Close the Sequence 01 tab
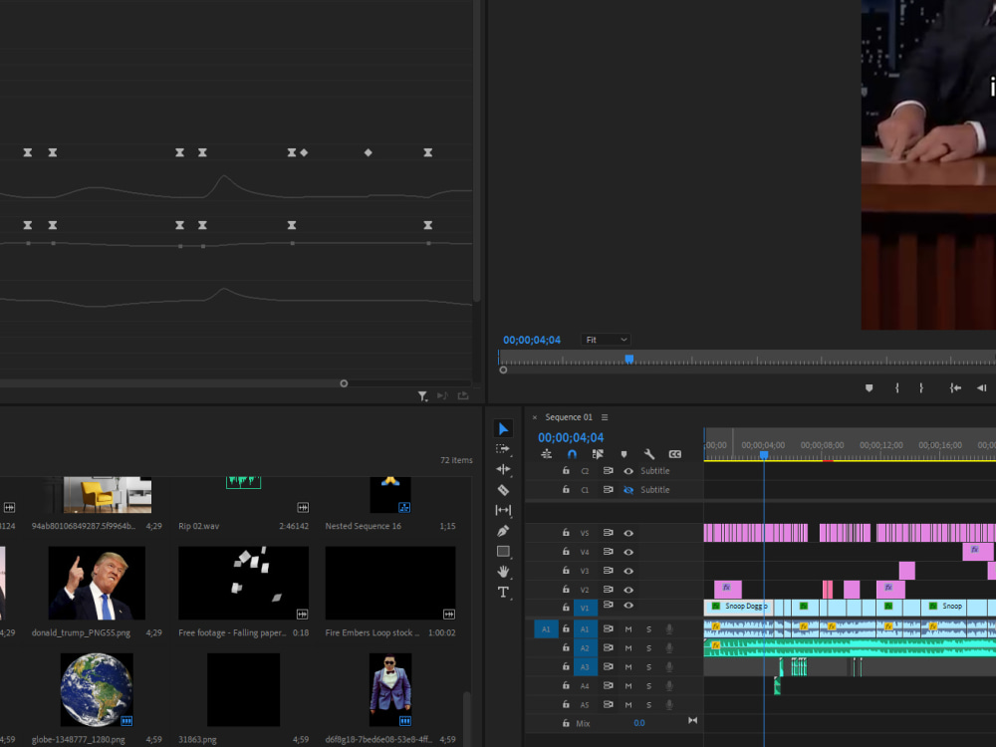Viewport: 996px width, 747px height. (535, 417)
